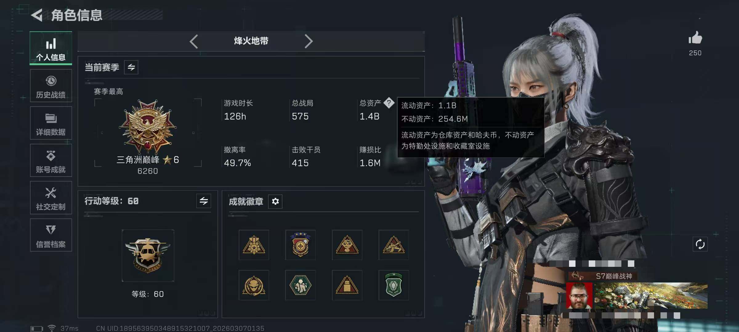The width and height of the screenshot is (739, 332).
Task: Click the bearded player avatar portrait
Action: (579, 296)
